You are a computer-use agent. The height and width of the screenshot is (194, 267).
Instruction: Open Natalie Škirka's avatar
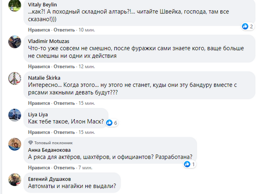coord(15,78)
